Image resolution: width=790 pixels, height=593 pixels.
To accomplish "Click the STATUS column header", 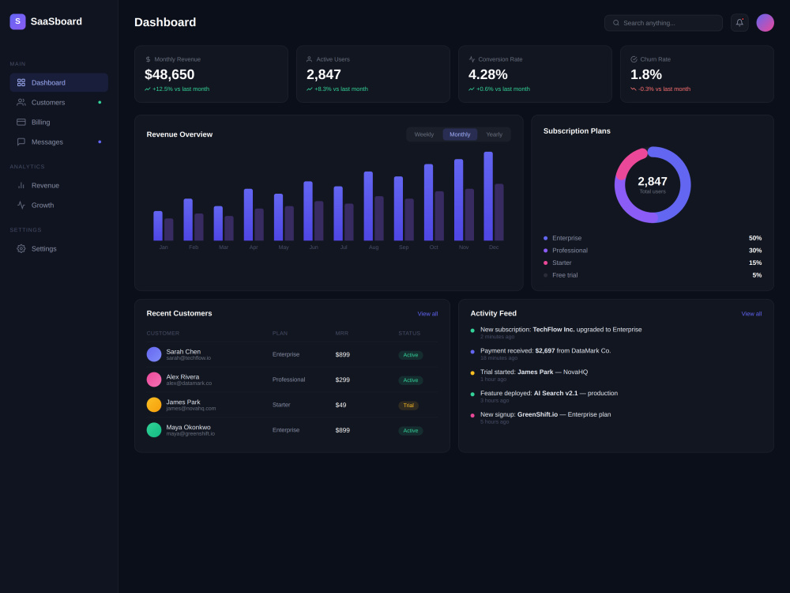I will click(x=409, y=334).
